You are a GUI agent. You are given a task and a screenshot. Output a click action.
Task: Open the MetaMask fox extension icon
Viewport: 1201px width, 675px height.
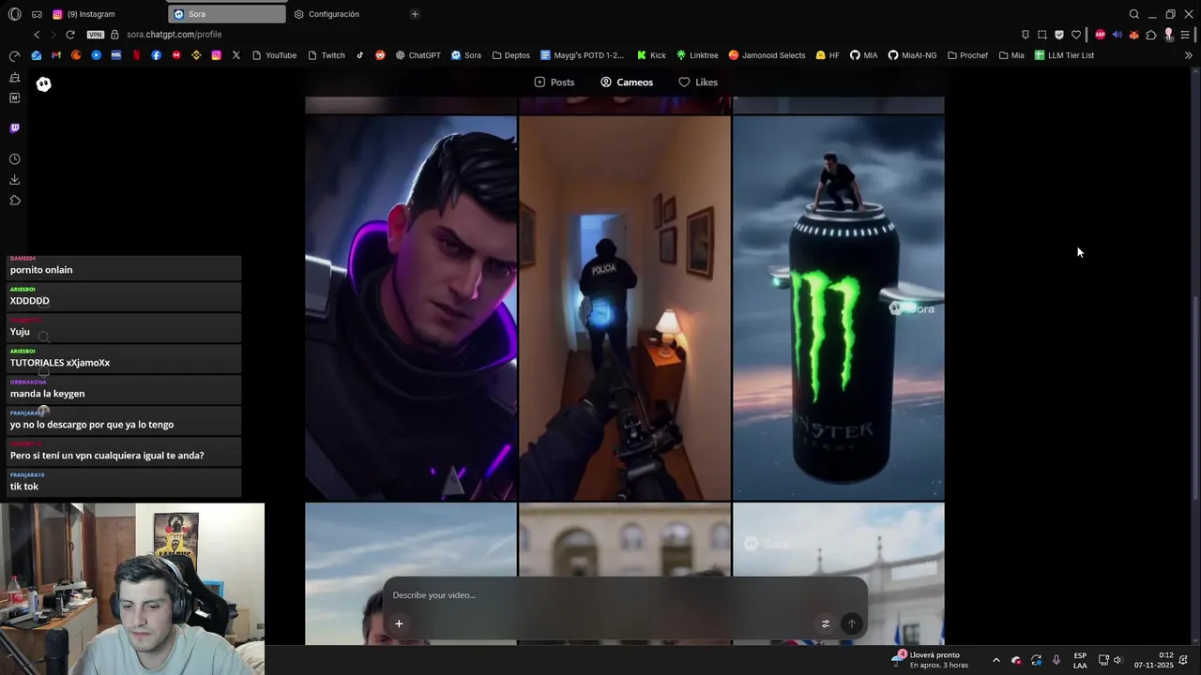(x=1133, y=35)
